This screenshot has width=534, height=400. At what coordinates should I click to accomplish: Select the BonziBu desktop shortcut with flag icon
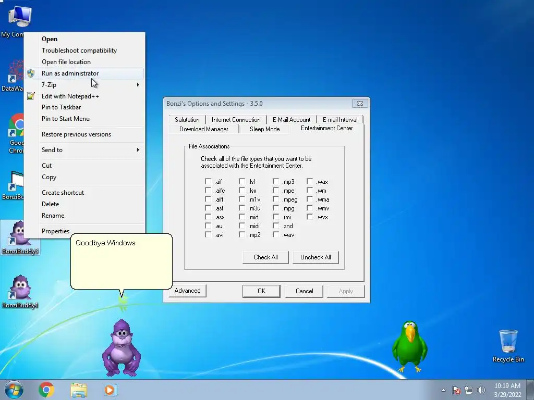(x=14, y=185)
